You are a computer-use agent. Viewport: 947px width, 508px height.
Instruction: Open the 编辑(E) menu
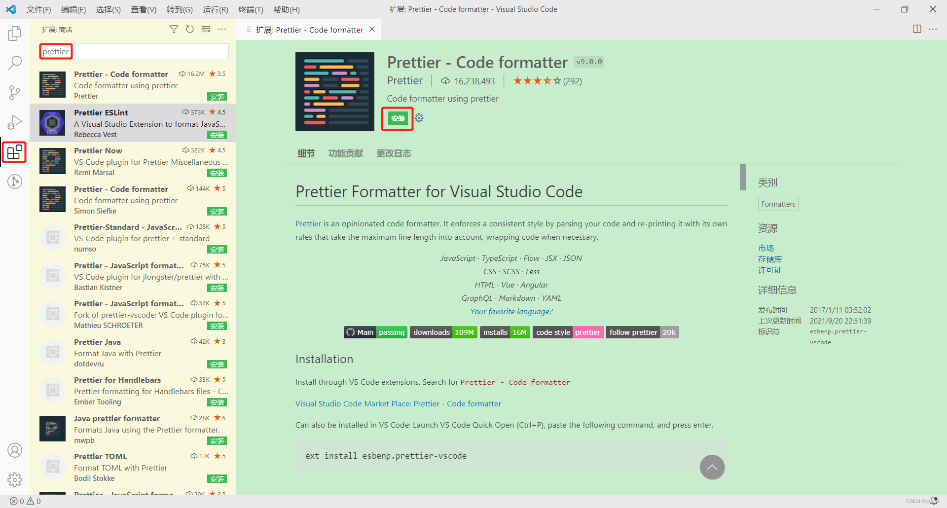(x=73, y=9)
